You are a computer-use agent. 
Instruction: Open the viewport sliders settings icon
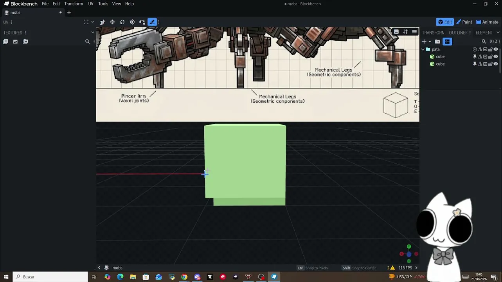[405, 32]
